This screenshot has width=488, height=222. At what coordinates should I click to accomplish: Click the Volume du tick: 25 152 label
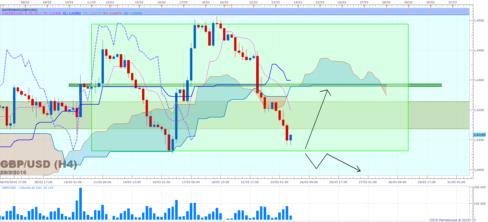(28, 188)
